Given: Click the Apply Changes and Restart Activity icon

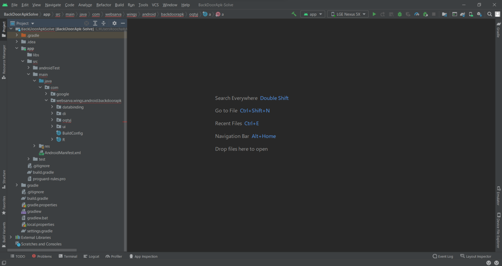Looking at the screenshot, I should [382, 14].
